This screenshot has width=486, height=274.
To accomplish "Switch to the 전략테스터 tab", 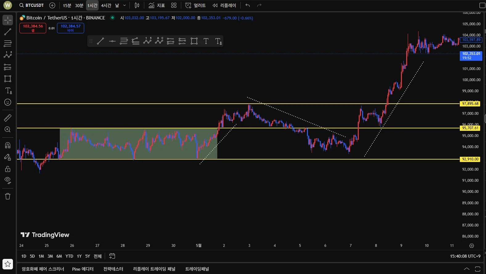I will coord(113,269).
